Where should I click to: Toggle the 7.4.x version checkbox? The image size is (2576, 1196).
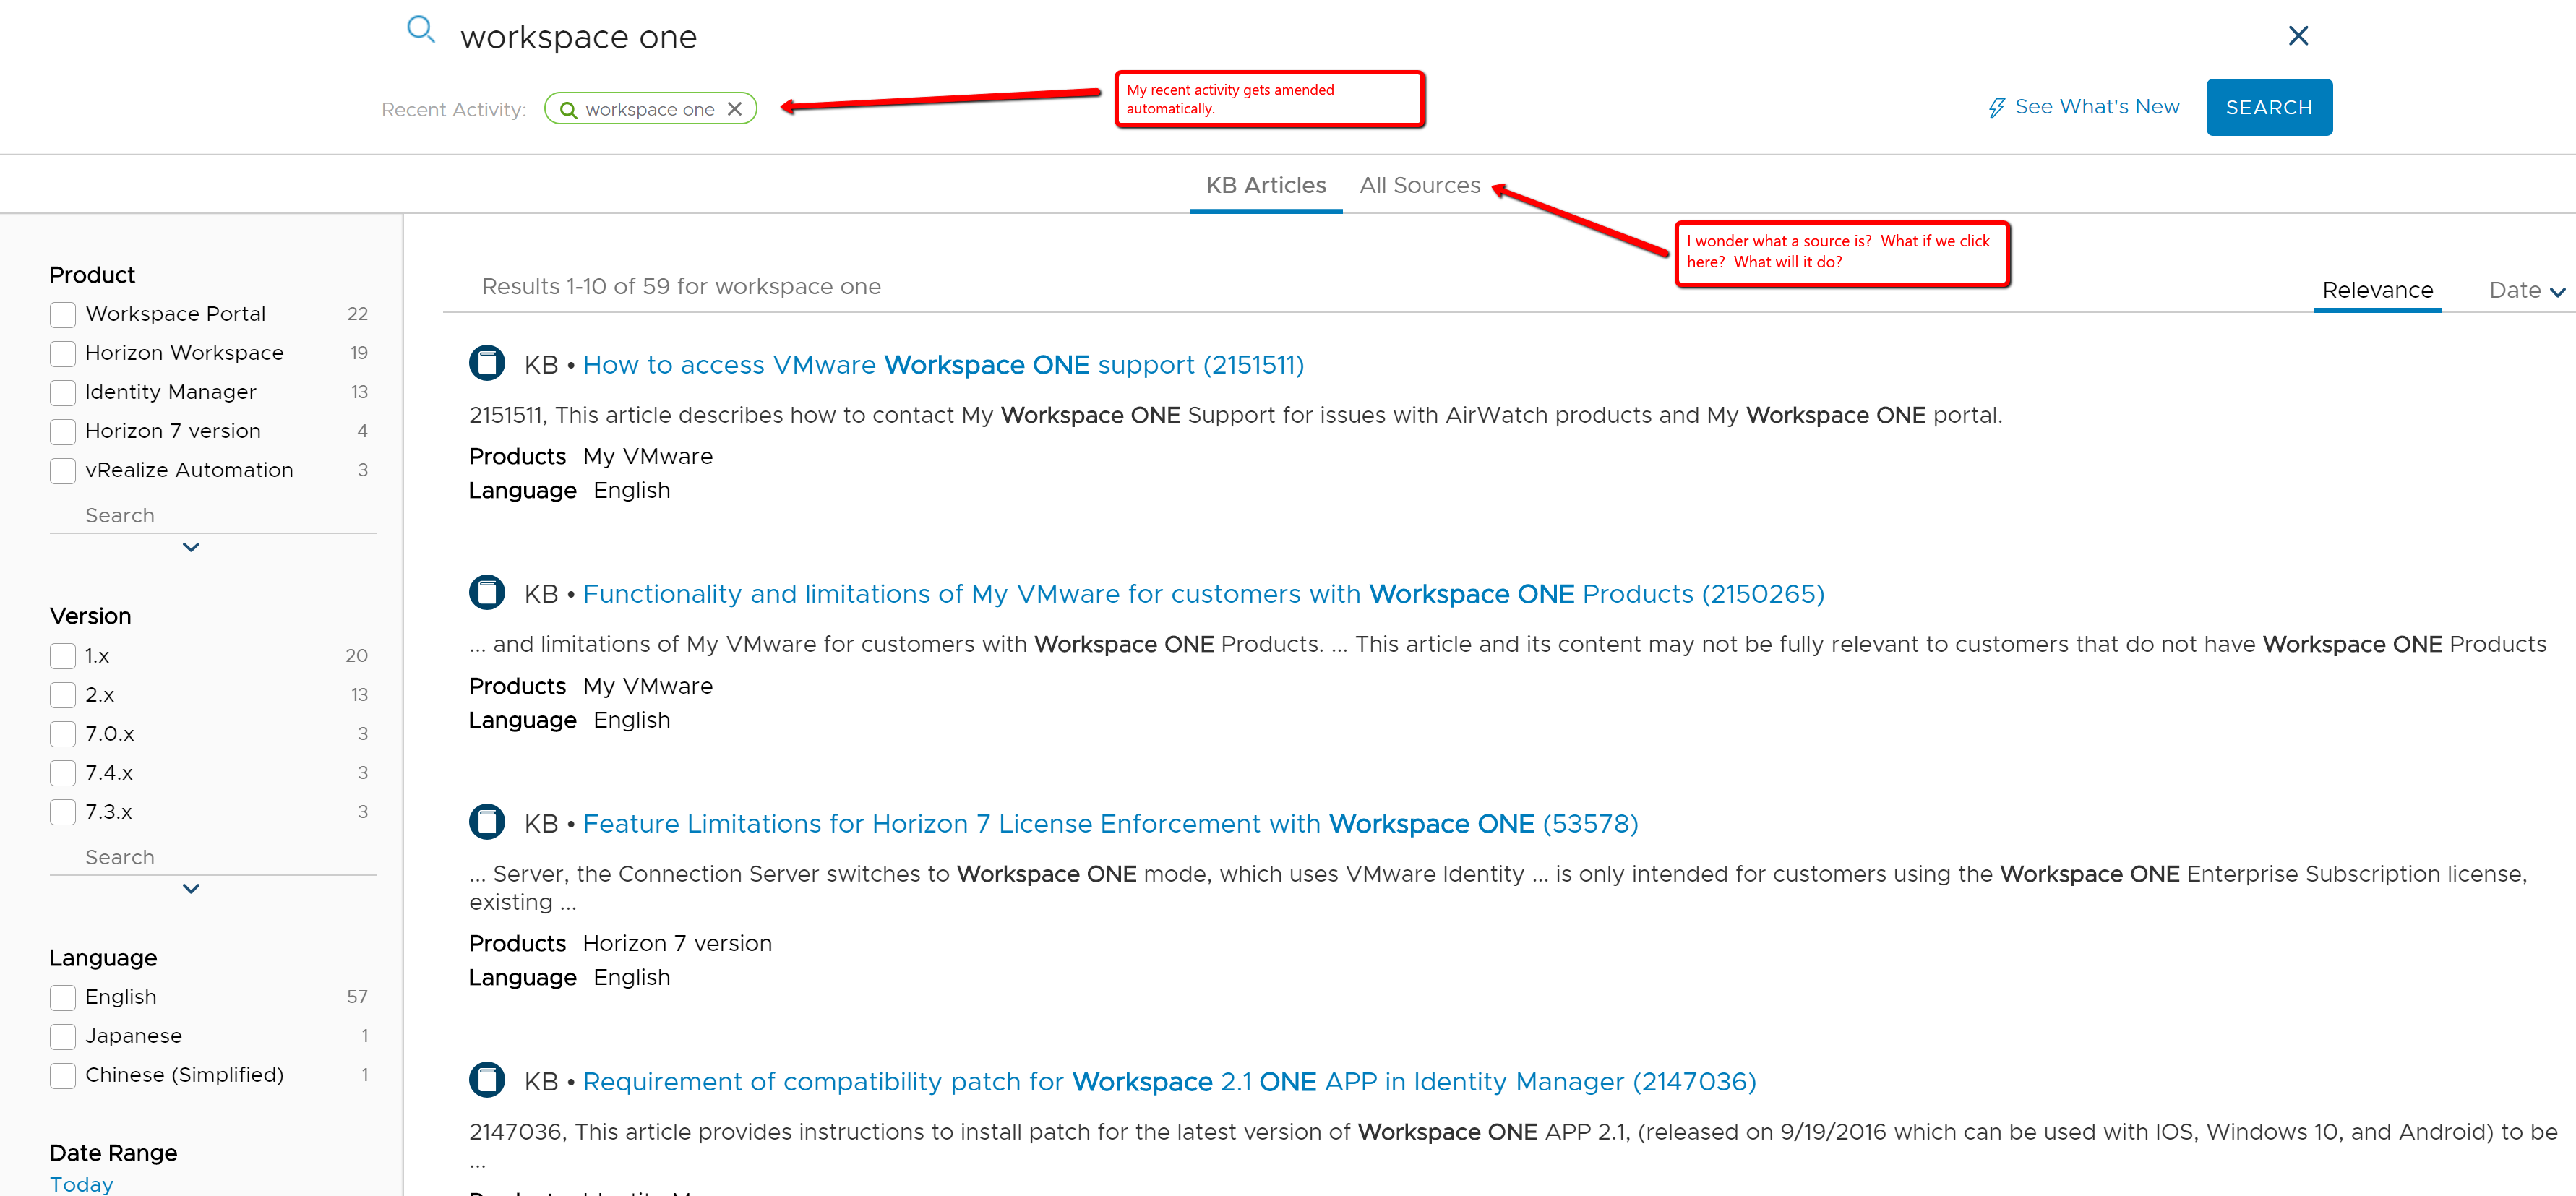63,774
